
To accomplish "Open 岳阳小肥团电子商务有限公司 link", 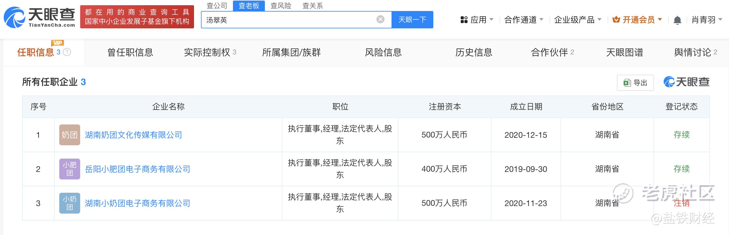I will pos(137,169).
